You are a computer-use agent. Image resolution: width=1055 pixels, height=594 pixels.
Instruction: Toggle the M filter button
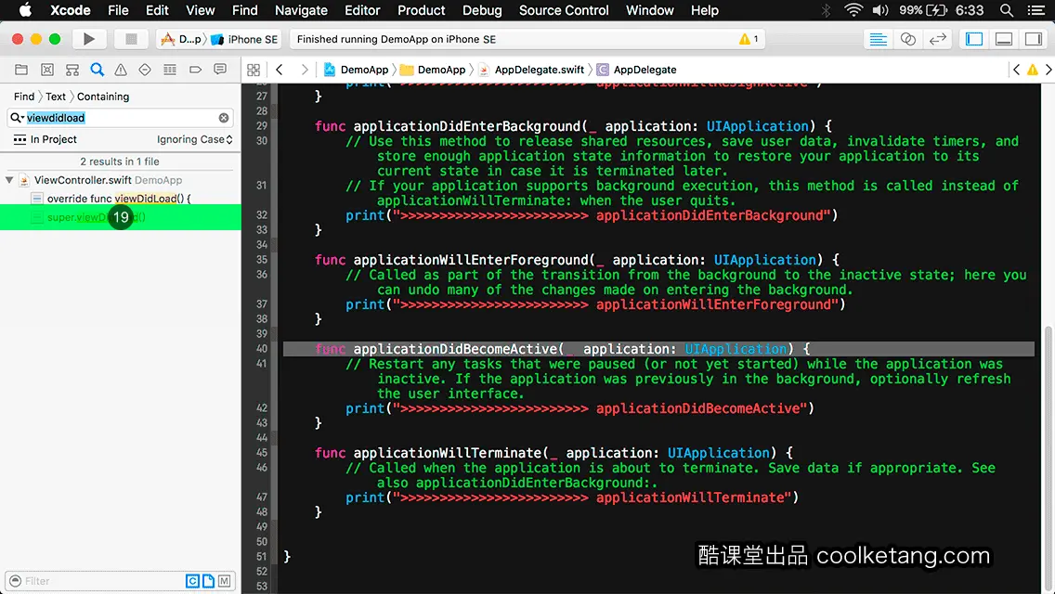pos(224,581)
